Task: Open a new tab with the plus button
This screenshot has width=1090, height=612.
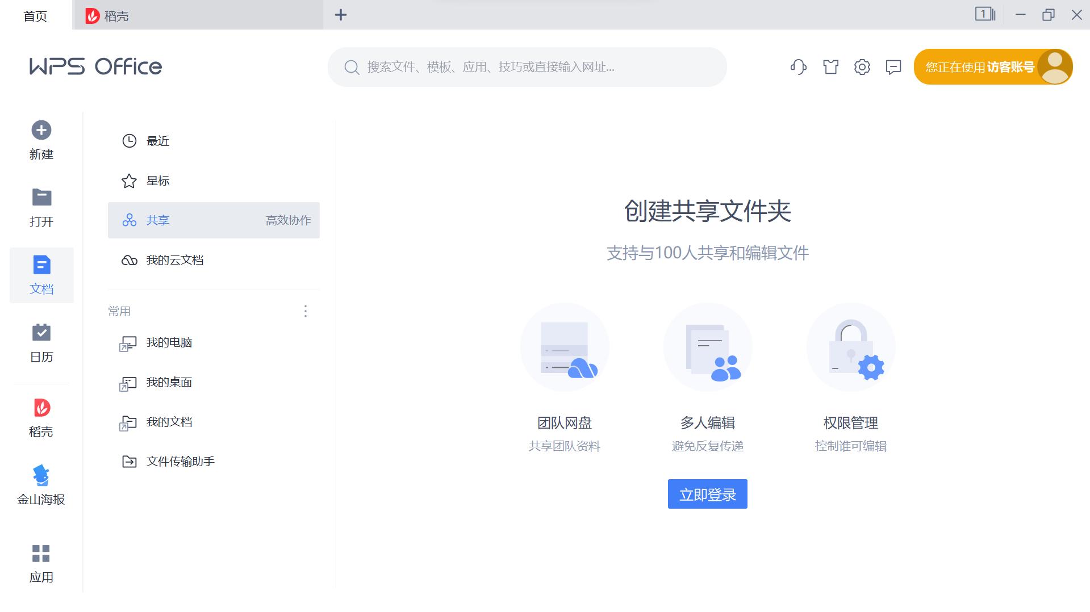Action: [341, 15]
